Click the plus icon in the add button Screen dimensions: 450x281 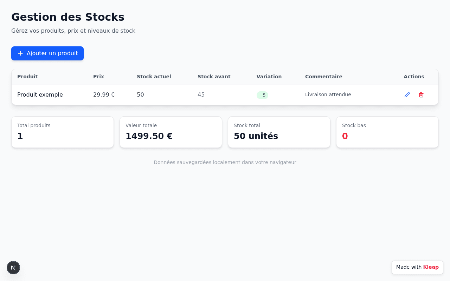20,53
